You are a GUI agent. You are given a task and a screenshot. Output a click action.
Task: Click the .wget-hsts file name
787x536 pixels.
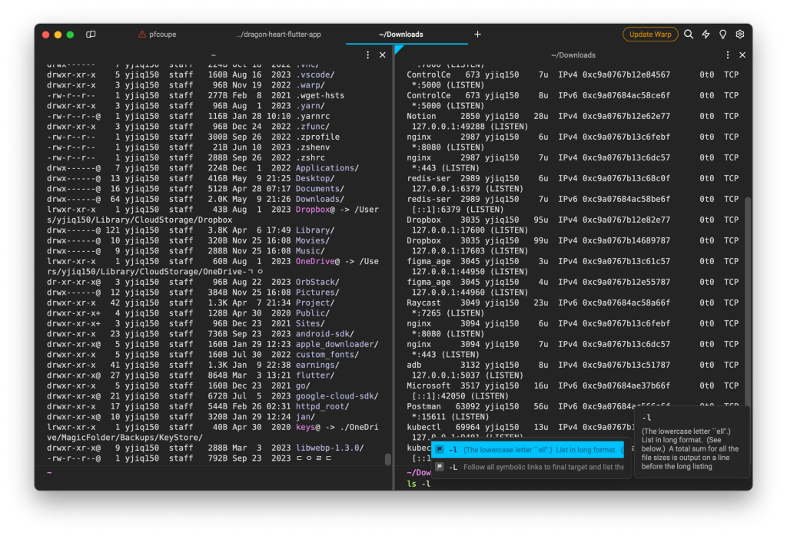(320, 95)
